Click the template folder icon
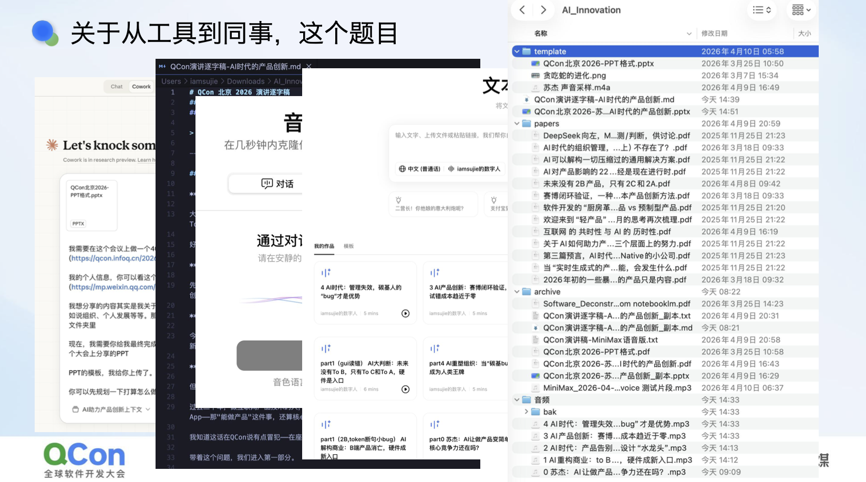 tap(527, 51)
